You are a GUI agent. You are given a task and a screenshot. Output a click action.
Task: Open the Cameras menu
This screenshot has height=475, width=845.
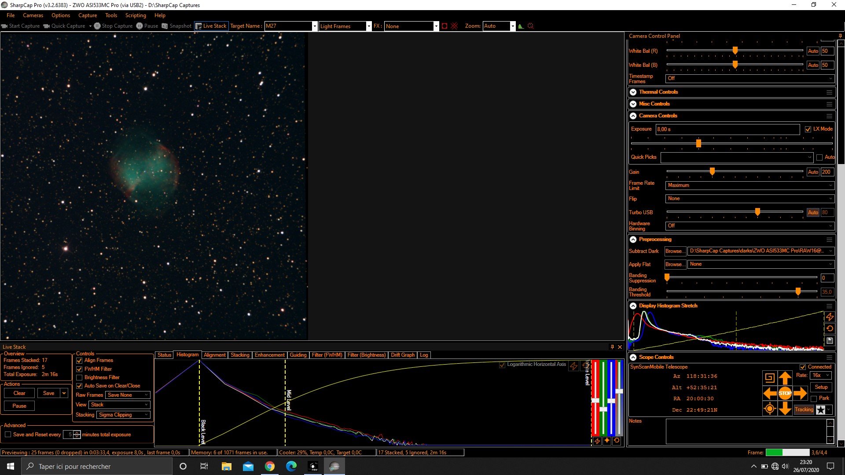[x=33, y=15]
